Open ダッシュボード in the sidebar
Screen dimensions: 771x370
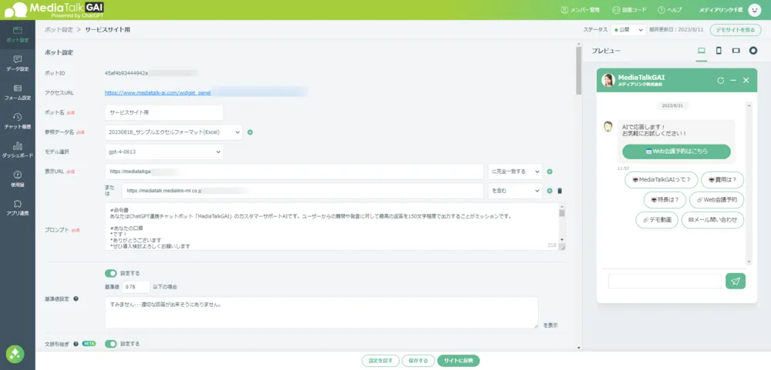[17, 150]
